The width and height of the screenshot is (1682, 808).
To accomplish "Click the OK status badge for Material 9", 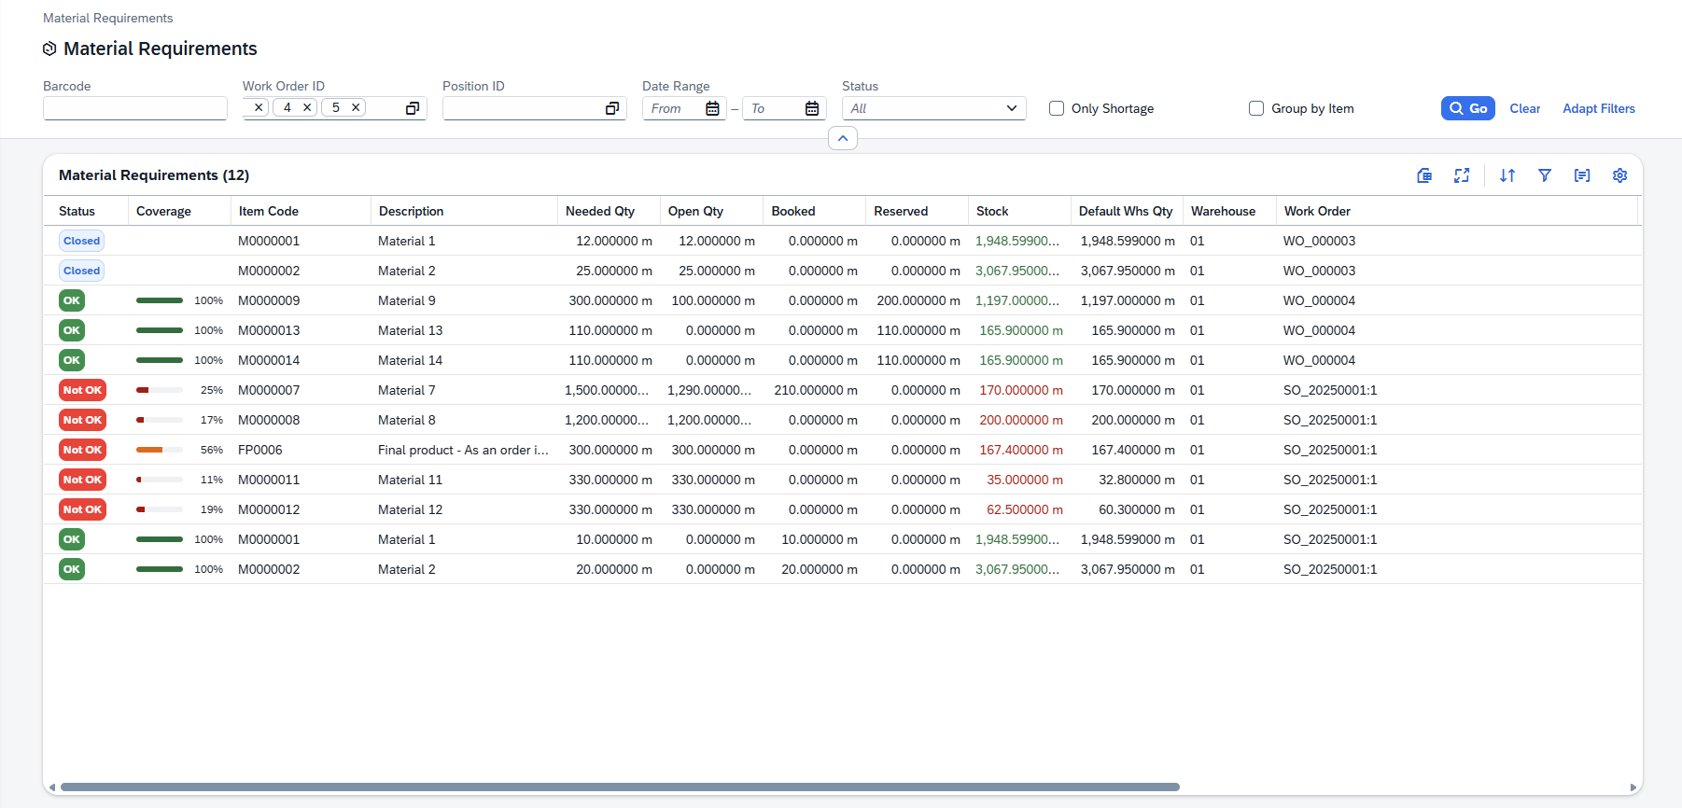I will pos(72,300).
